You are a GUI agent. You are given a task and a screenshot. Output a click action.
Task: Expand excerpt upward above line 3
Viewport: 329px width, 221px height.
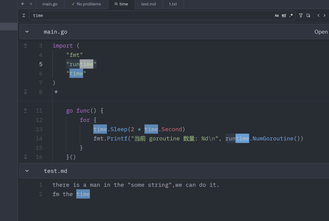click(25, 46)
